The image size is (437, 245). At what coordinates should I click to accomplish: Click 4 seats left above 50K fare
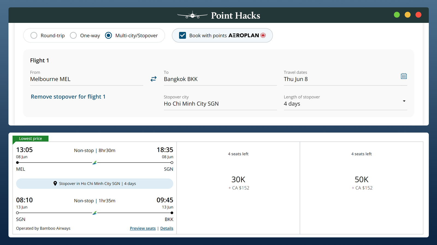pyautogui.click(x=361, y=154)
